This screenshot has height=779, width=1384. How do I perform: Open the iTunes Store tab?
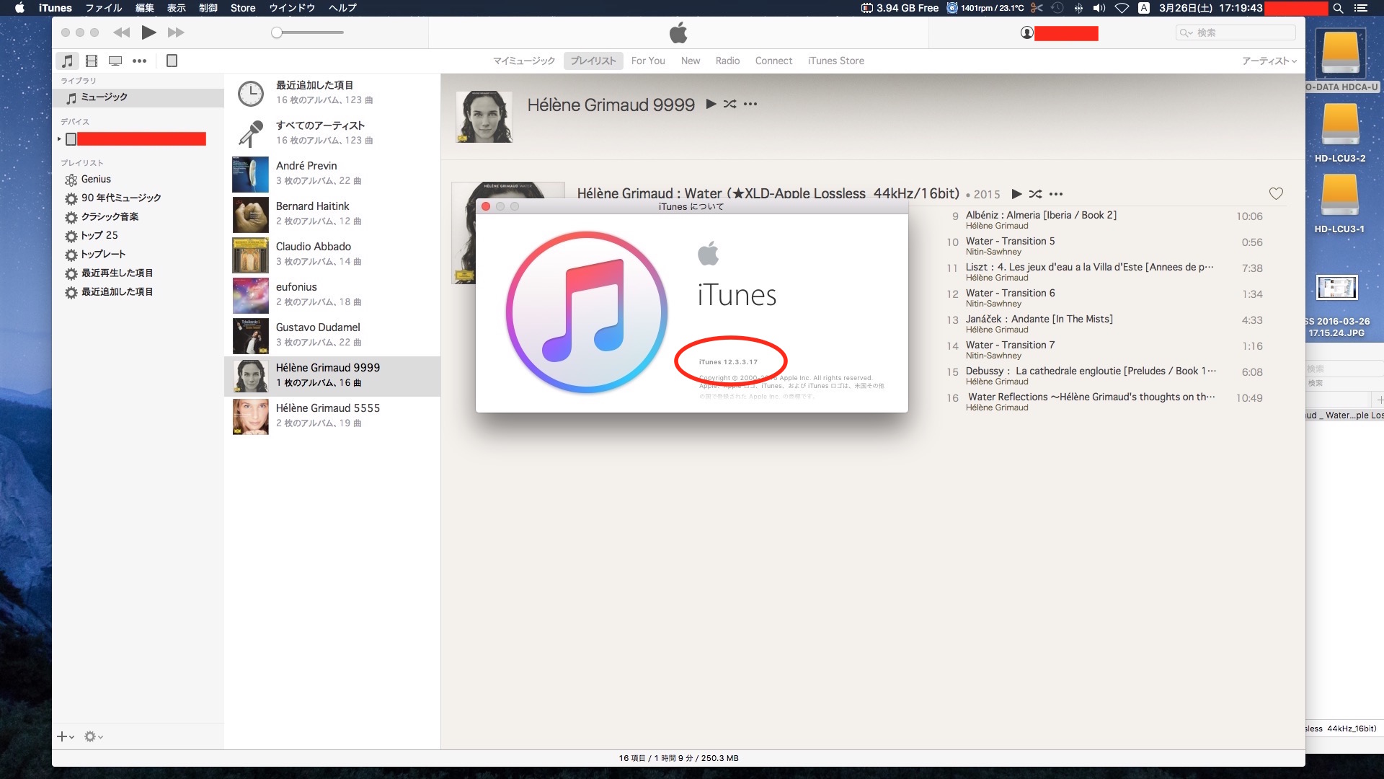[x=835, y=61]
